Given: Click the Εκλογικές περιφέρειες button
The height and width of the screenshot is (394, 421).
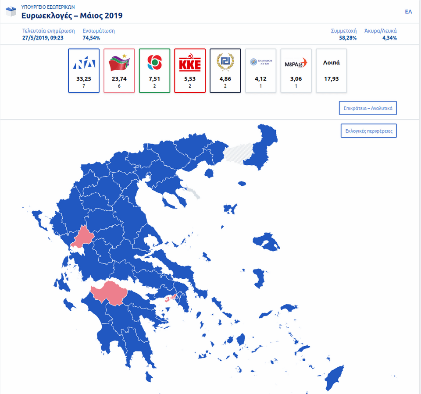Looking at the screenshot, I should (369, 131).
